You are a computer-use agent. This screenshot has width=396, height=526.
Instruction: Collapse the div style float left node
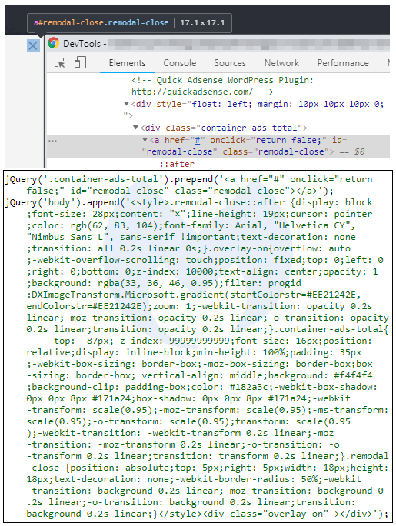pyautogui.click(x=126, y=104)
